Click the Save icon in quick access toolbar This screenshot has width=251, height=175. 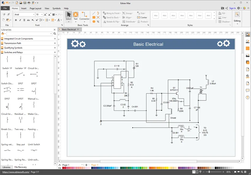[25, 3]
